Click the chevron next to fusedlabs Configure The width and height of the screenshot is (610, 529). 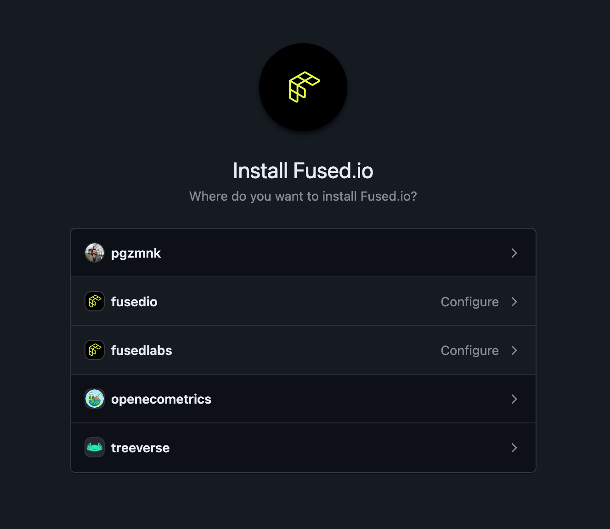click(514, 350)
